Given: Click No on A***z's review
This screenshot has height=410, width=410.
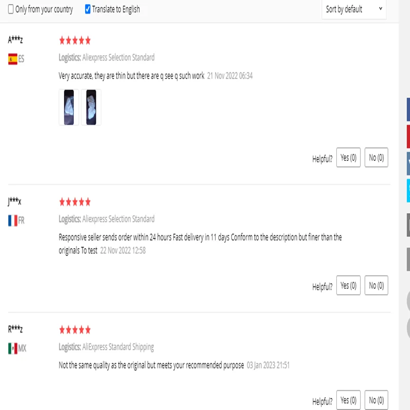Looking at the screenshot, I should click(x=376, y=158).
